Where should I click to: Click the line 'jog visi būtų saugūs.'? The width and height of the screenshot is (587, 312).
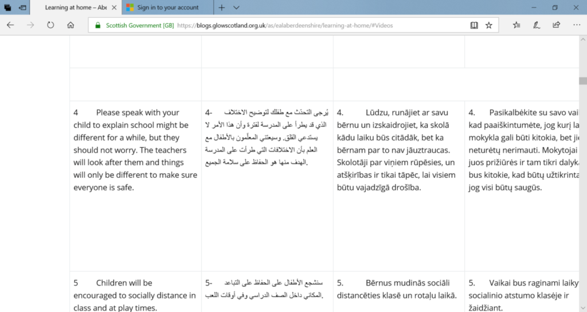[x=505, y=188]
